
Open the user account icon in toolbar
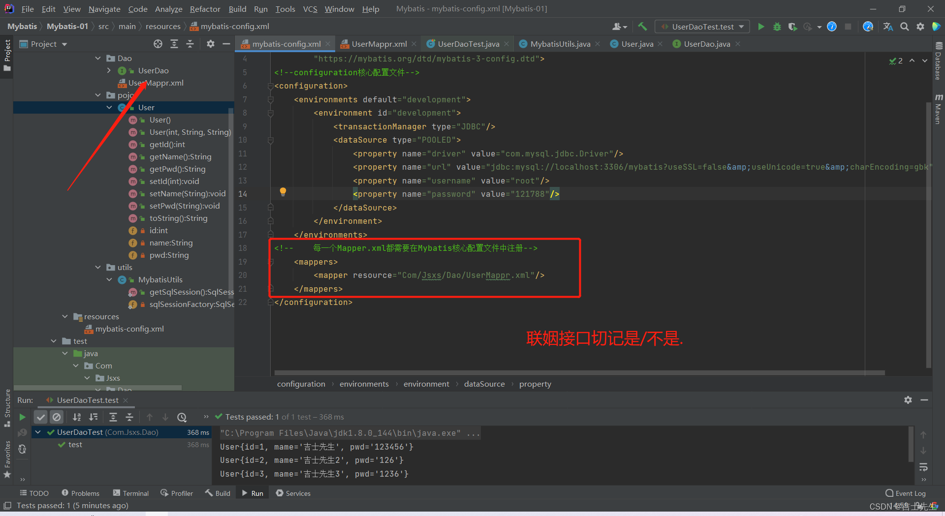pos(619,27)
